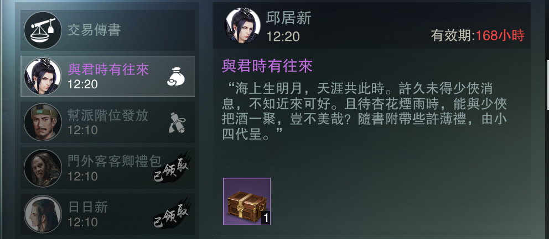Click the 已領取 stamp on 門外客客卿禮包
This screenshot has width=549, height=239.
172,169
